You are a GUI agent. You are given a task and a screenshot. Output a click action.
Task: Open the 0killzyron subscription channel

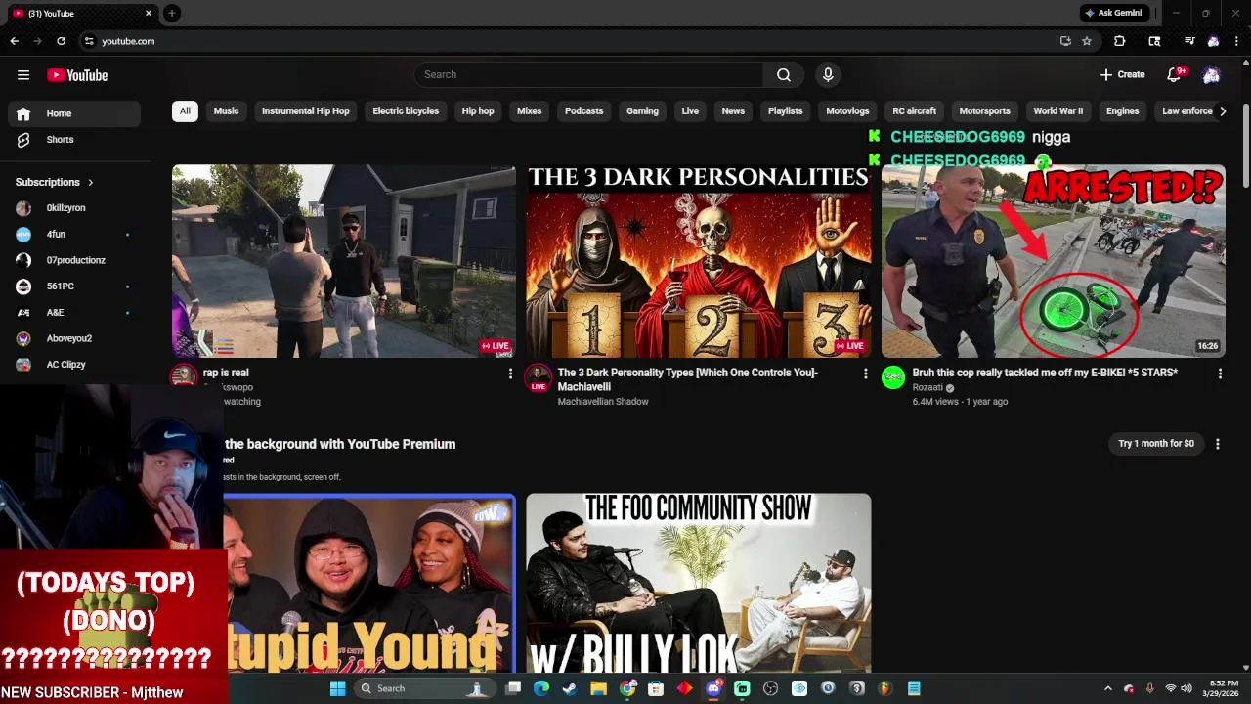(x=74, y=208)
